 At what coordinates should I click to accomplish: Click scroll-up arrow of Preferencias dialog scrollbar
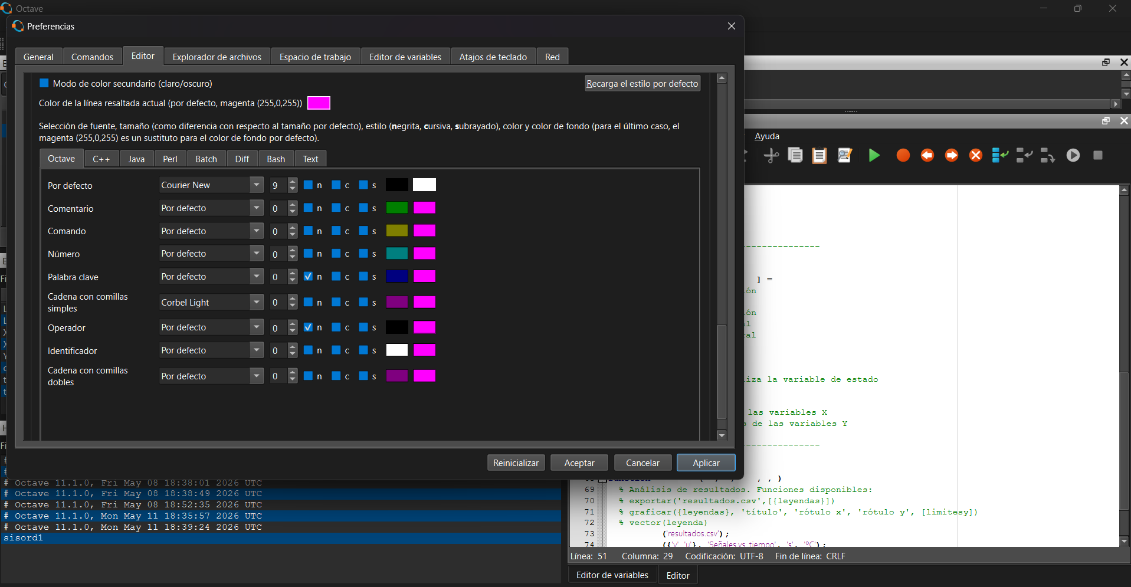[722, 78]
